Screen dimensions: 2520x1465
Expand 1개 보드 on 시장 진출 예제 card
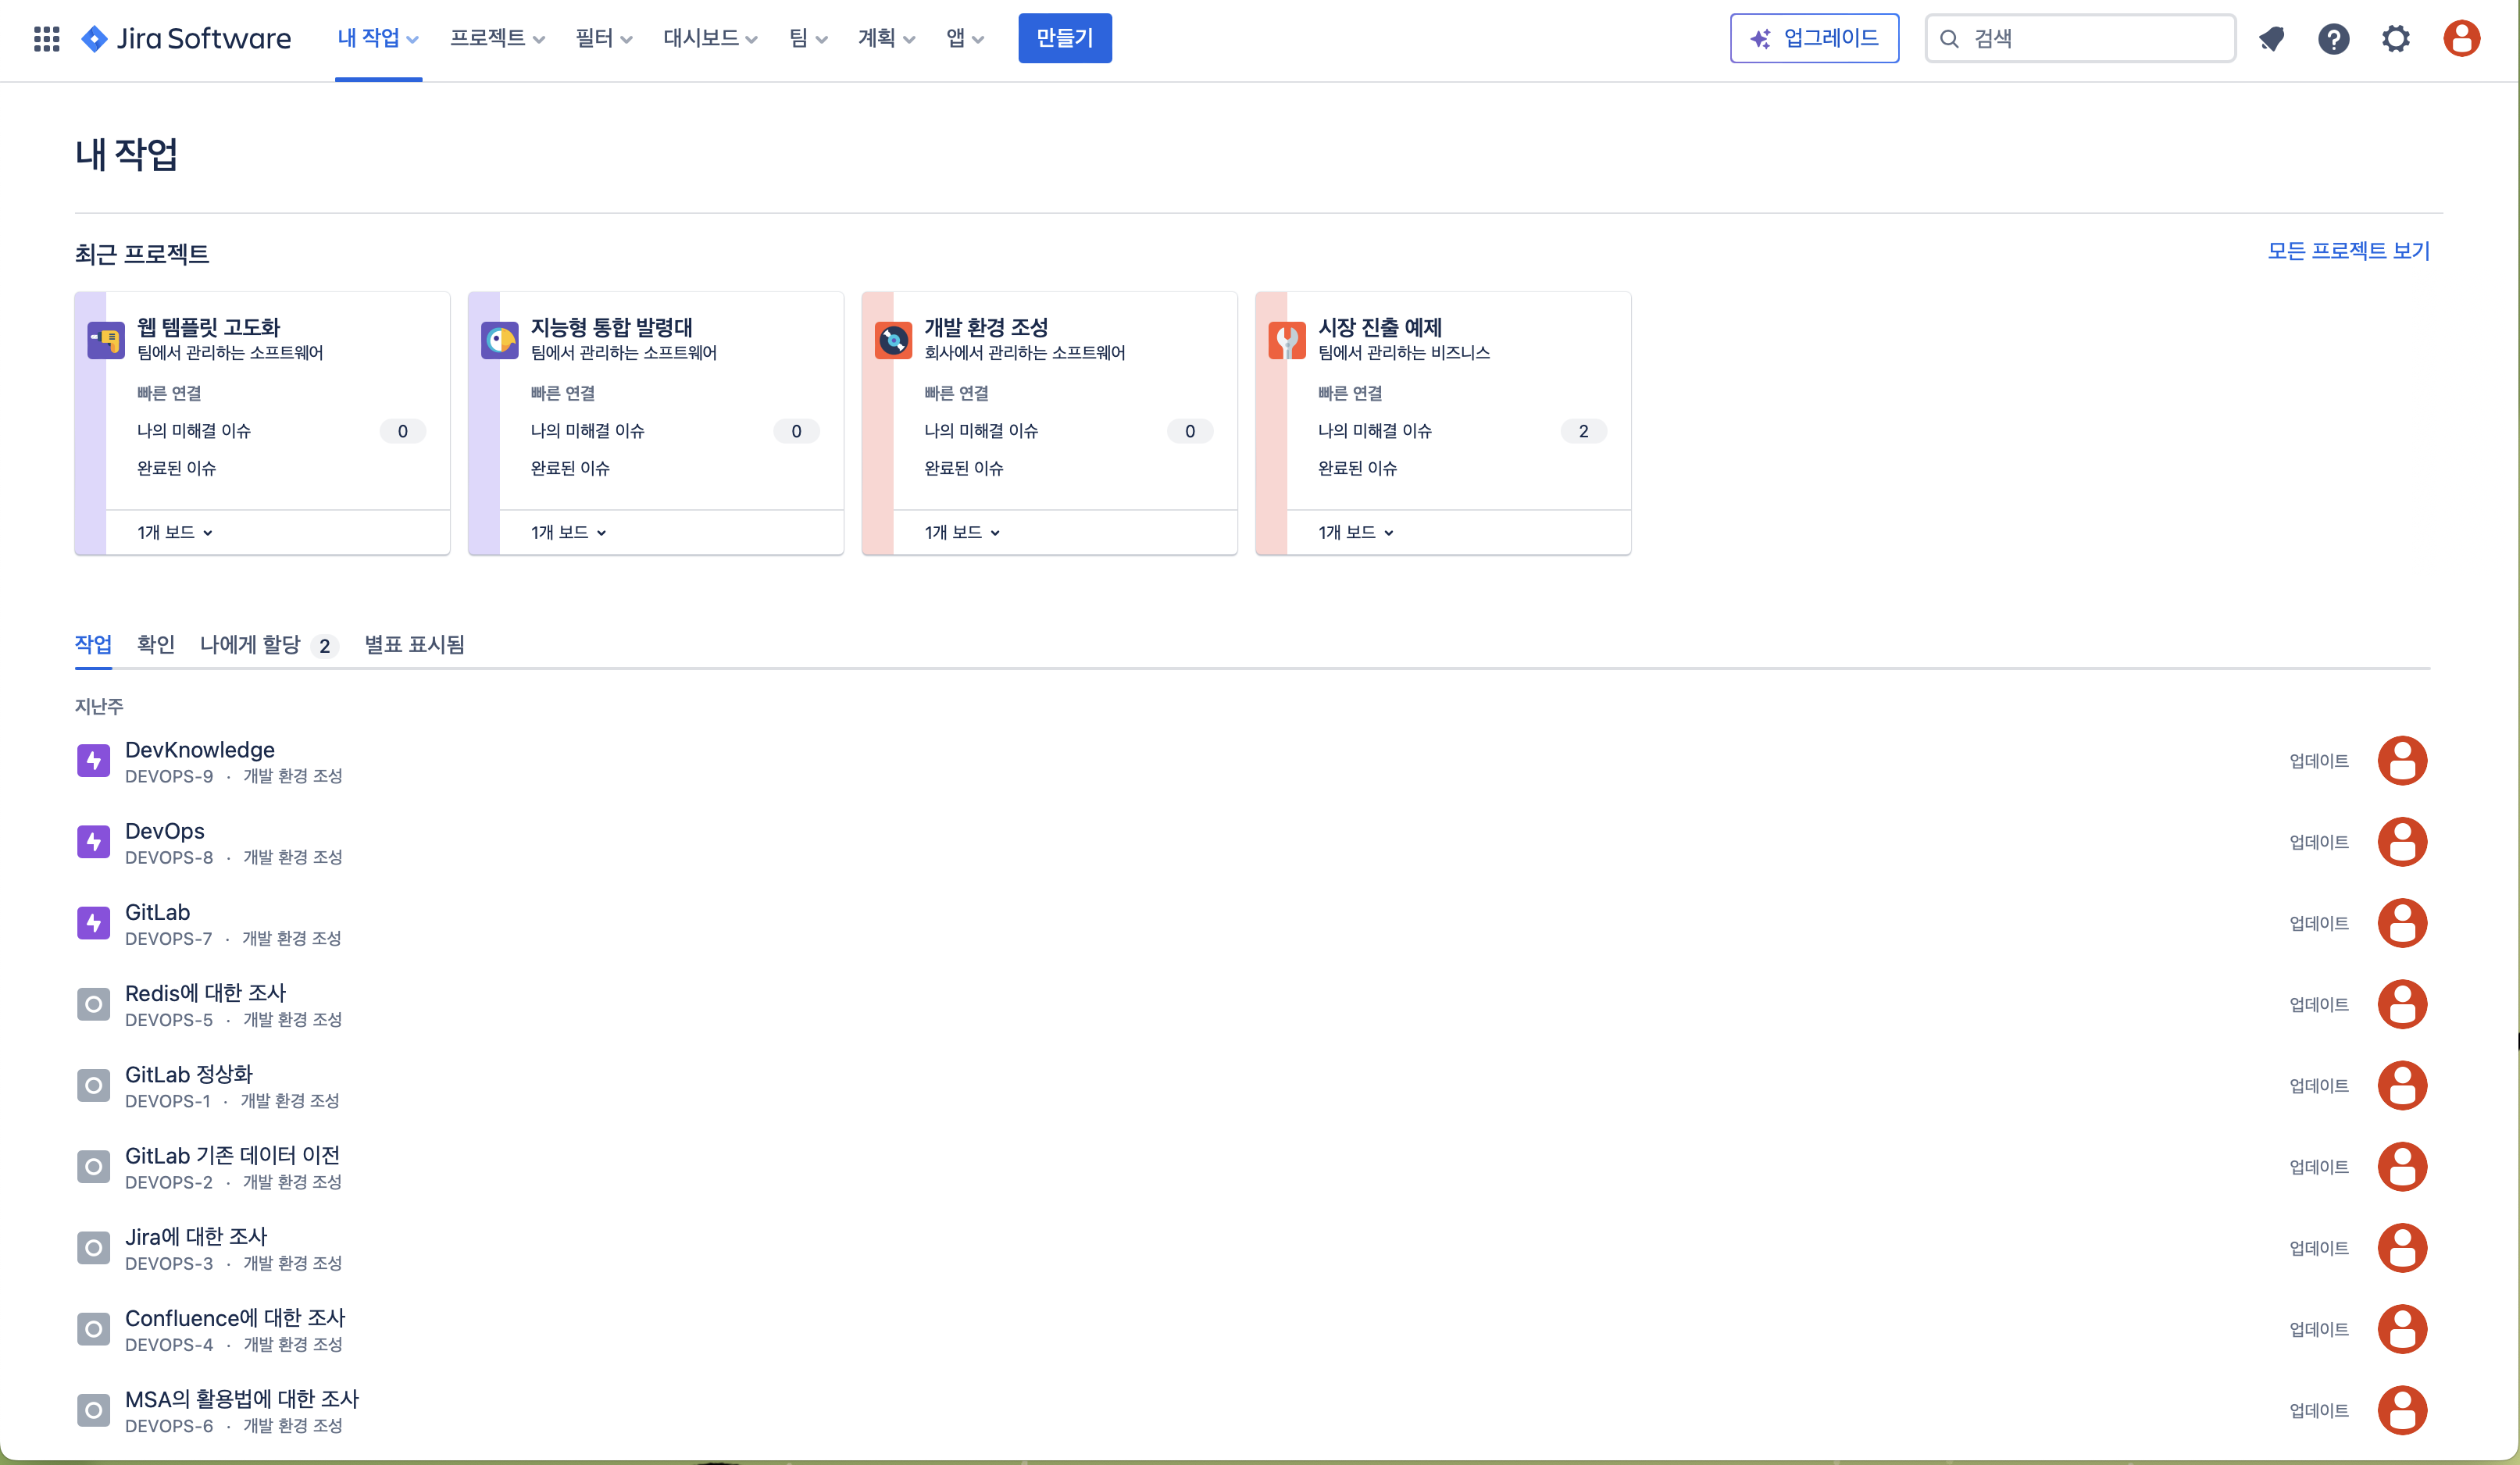(x=1356, y=532)
